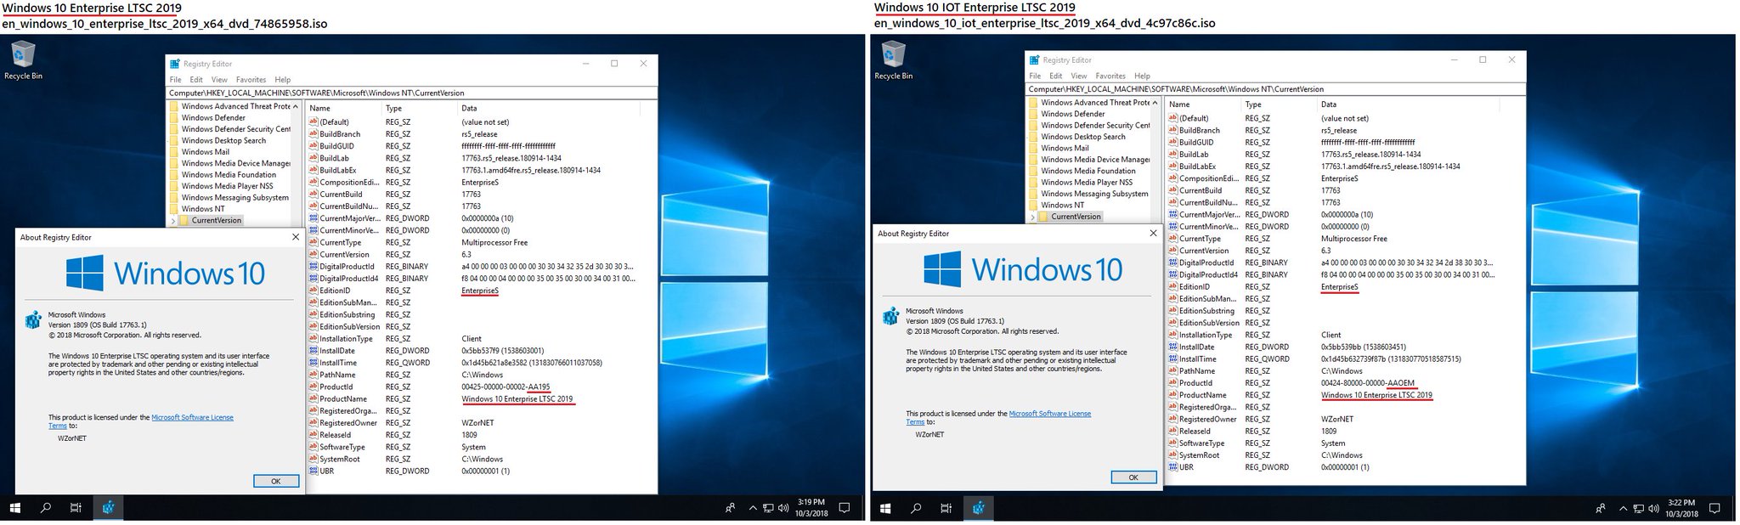Open Recycle Bin on the IOT Enterprise desktop
The image size is (1740, 525).
coord(893,61)
